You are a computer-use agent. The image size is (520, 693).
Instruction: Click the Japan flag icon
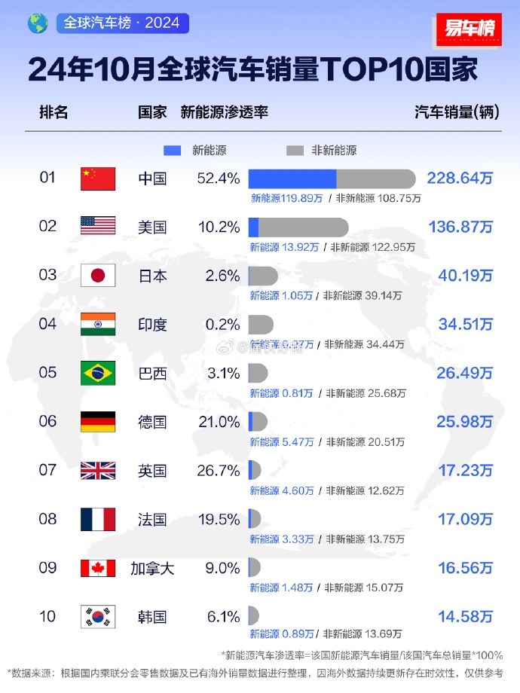(x=98, y=276)
